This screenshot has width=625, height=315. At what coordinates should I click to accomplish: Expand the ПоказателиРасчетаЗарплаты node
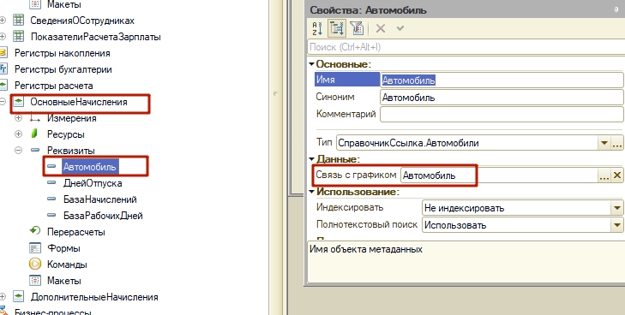click(x=3, y=37)
